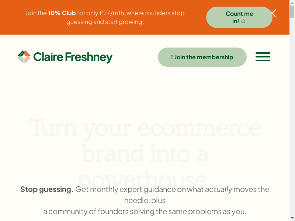Click 'guessing and start growing.' banner line
The width and height of the screenshot is (295, 221).
(105, 22)
